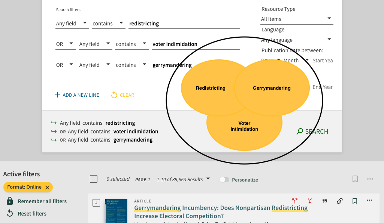Expand the Language selection dropdown
Viewport: 384px width, 223px height.
(x=297, y=40)
